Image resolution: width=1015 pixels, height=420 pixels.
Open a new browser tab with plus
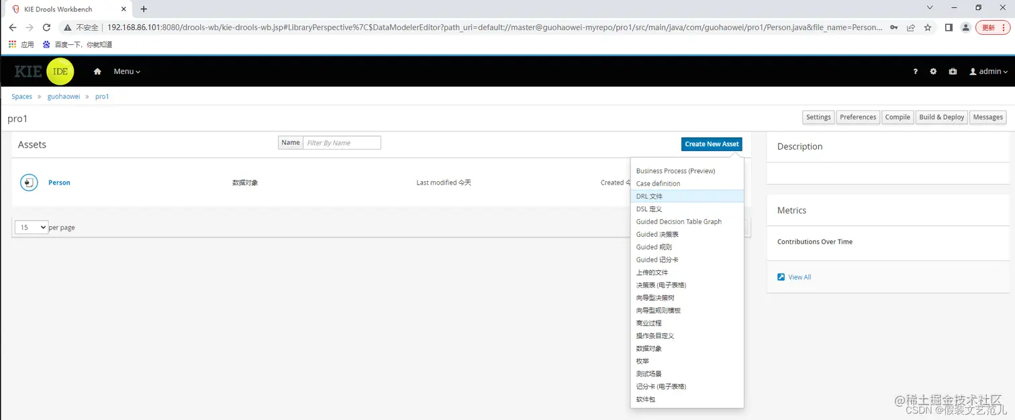[x=144, y=9]
